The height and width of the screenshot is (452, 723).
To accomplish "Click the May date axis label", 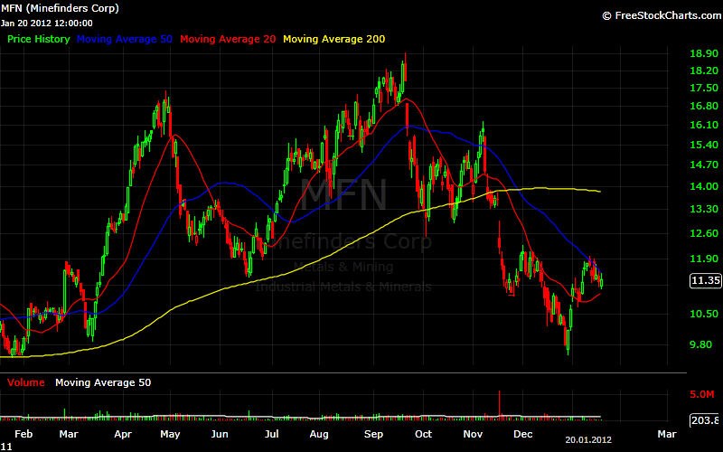I will pos(170,434).
